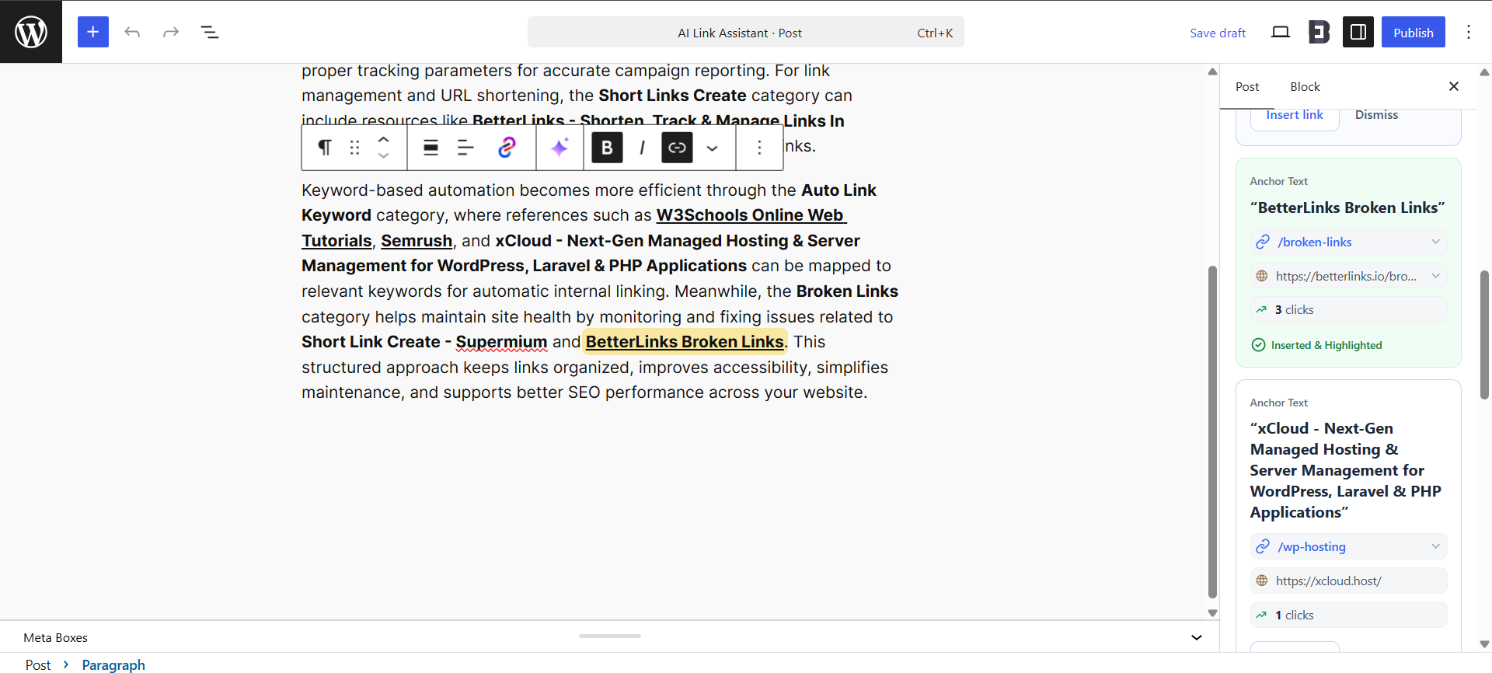Click the Supermium link
Viewport: 1492px width, 673px height.
501,342
